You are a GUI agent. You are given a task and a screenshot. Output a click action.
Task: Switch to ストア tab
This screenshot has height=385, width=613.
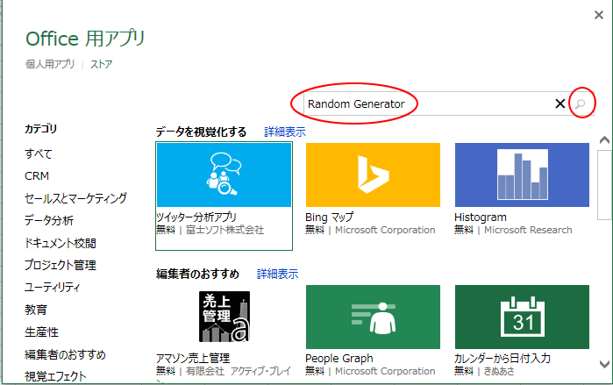tap(101, 64)
